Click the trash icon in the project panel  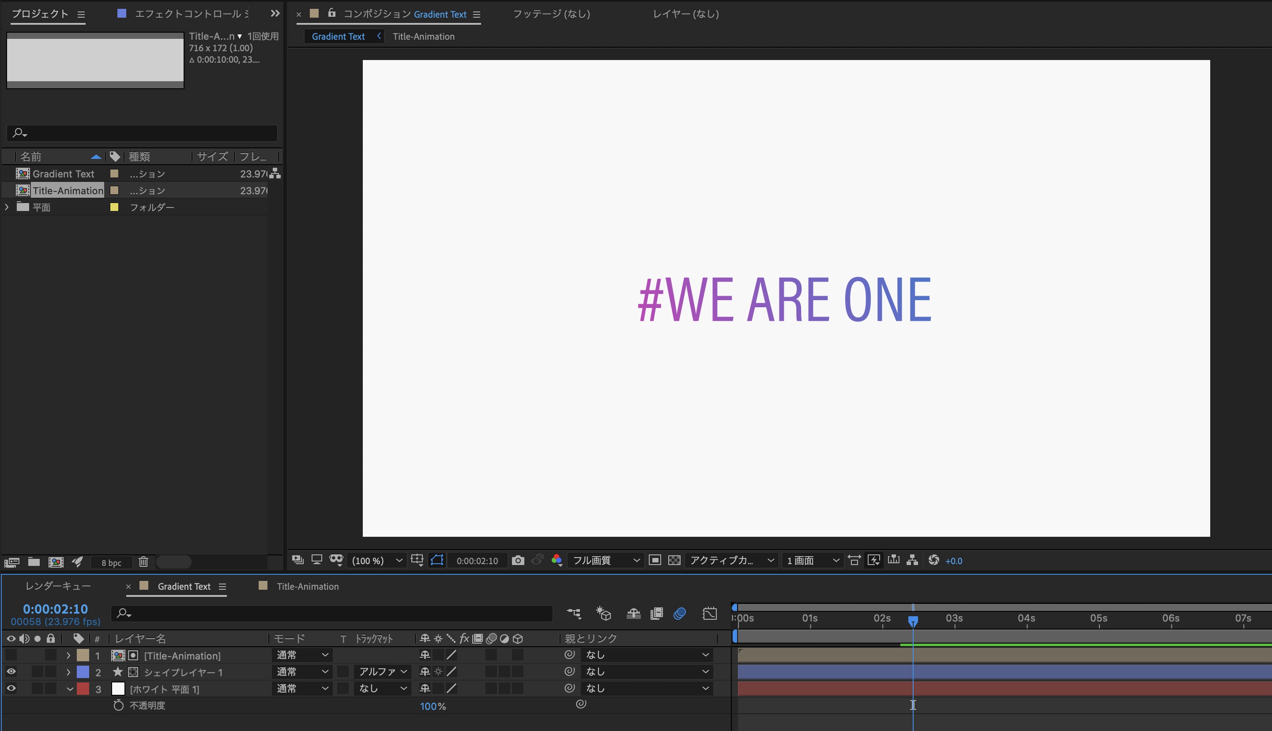click(x=143, y=562)
